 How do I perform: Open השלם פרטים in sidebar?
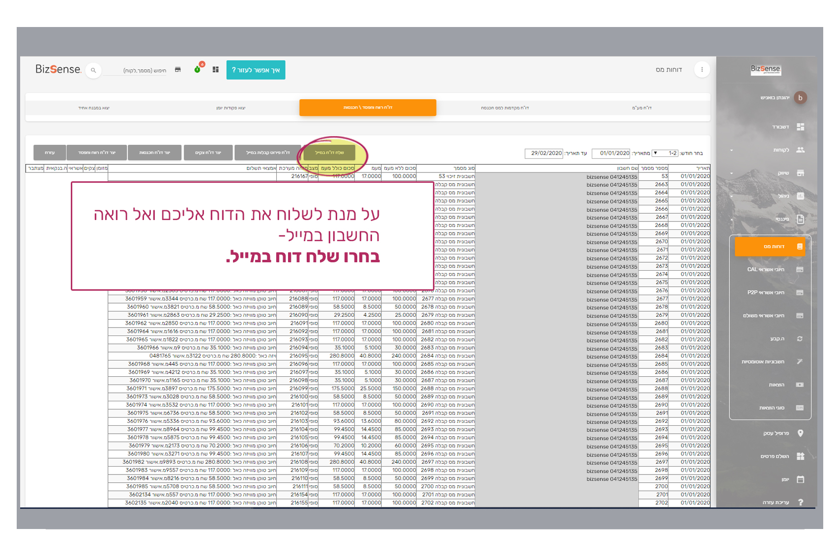point(782,456)
